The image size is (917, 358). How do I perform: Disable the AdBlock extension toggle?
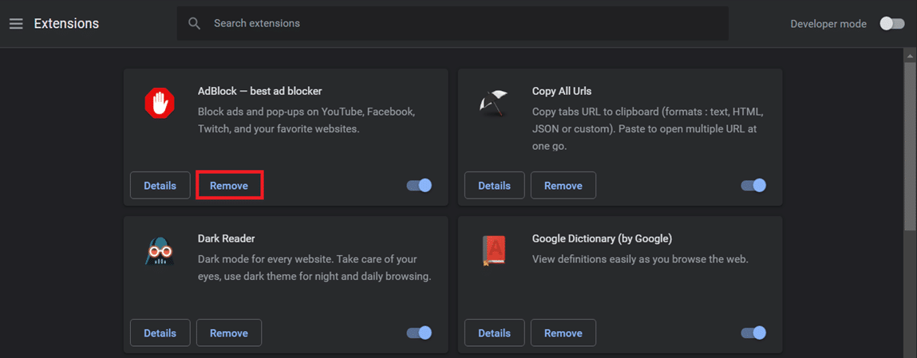(x=419, y=186)
